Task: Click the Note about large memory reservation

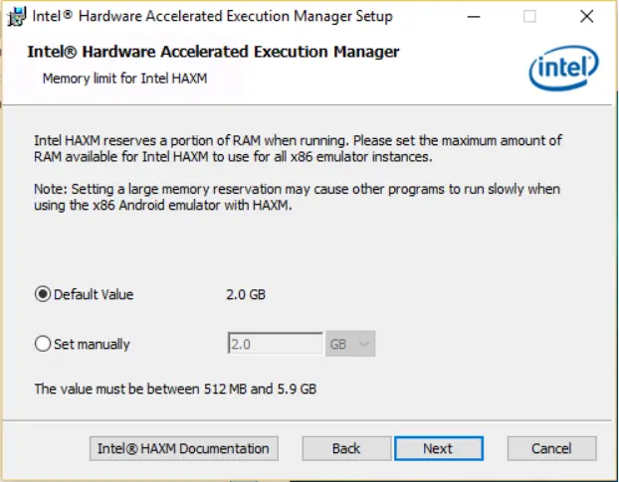Action: [297, 197]
